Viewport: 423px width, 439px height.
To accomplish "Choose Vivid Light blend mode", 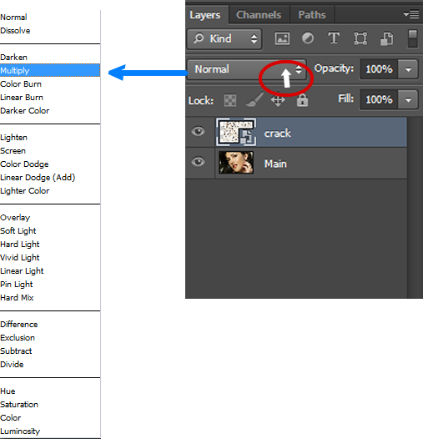I will tap(20, 258).
